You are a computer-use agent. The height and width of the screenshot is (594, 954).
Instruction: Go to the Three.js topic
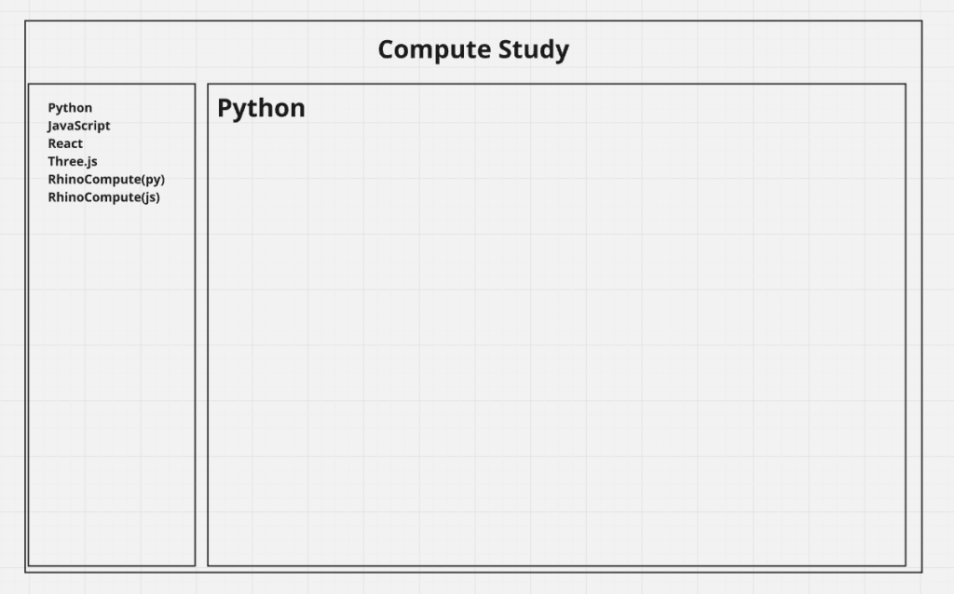tap(73, 161)
